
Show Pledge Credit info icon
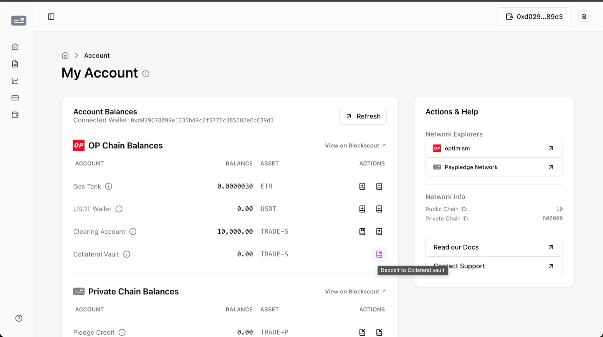tap(122, 332)
